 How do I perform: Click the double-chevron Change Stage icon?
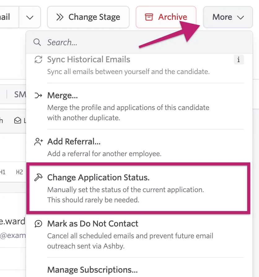pos(60,17)
